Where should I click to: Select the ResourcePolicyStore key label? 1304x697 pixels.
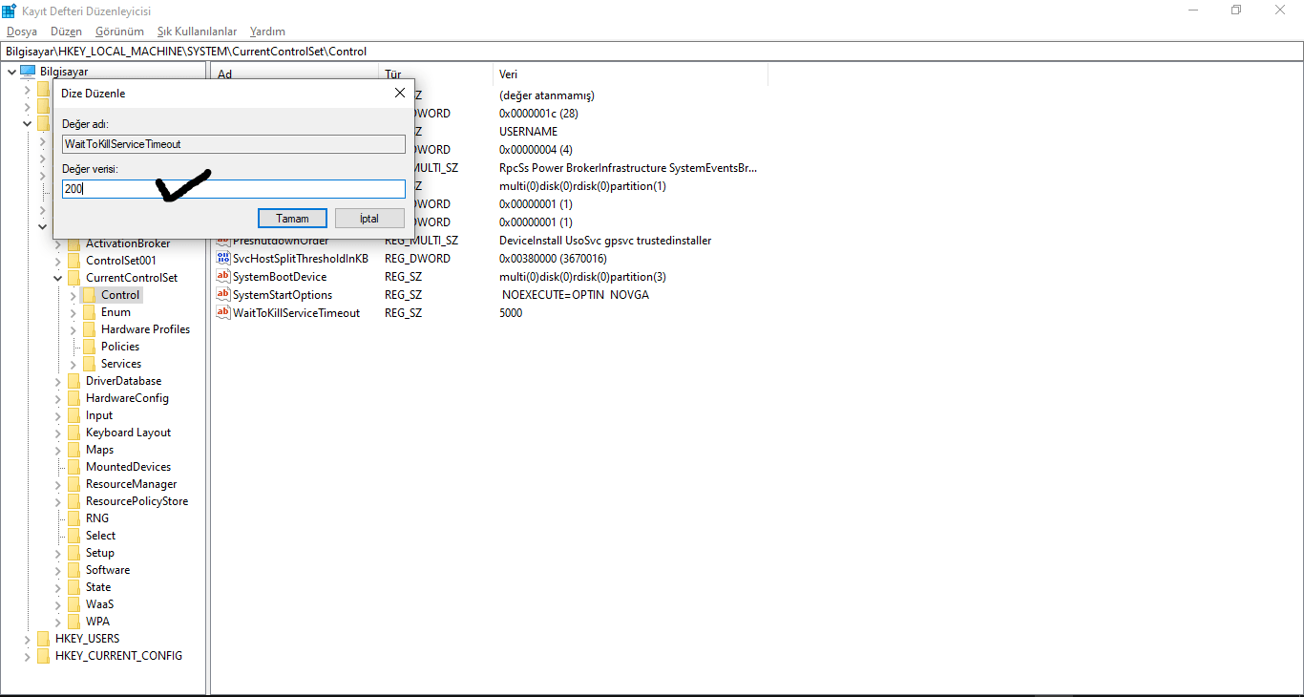tap(137, 501)
